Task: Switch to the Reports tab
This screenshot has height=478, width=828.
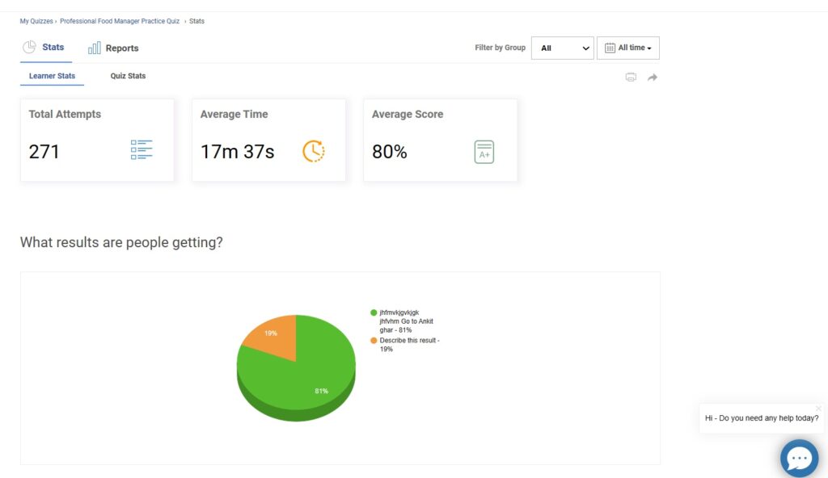Action: click(113, 48)
